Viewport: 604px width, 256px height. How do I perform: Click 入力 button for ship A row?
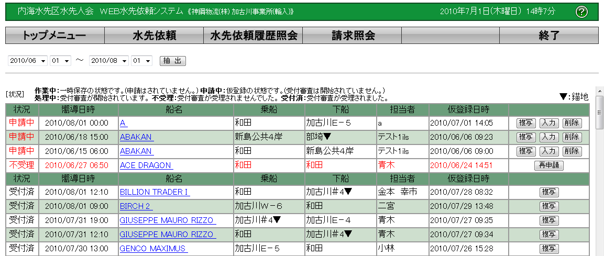548,123
